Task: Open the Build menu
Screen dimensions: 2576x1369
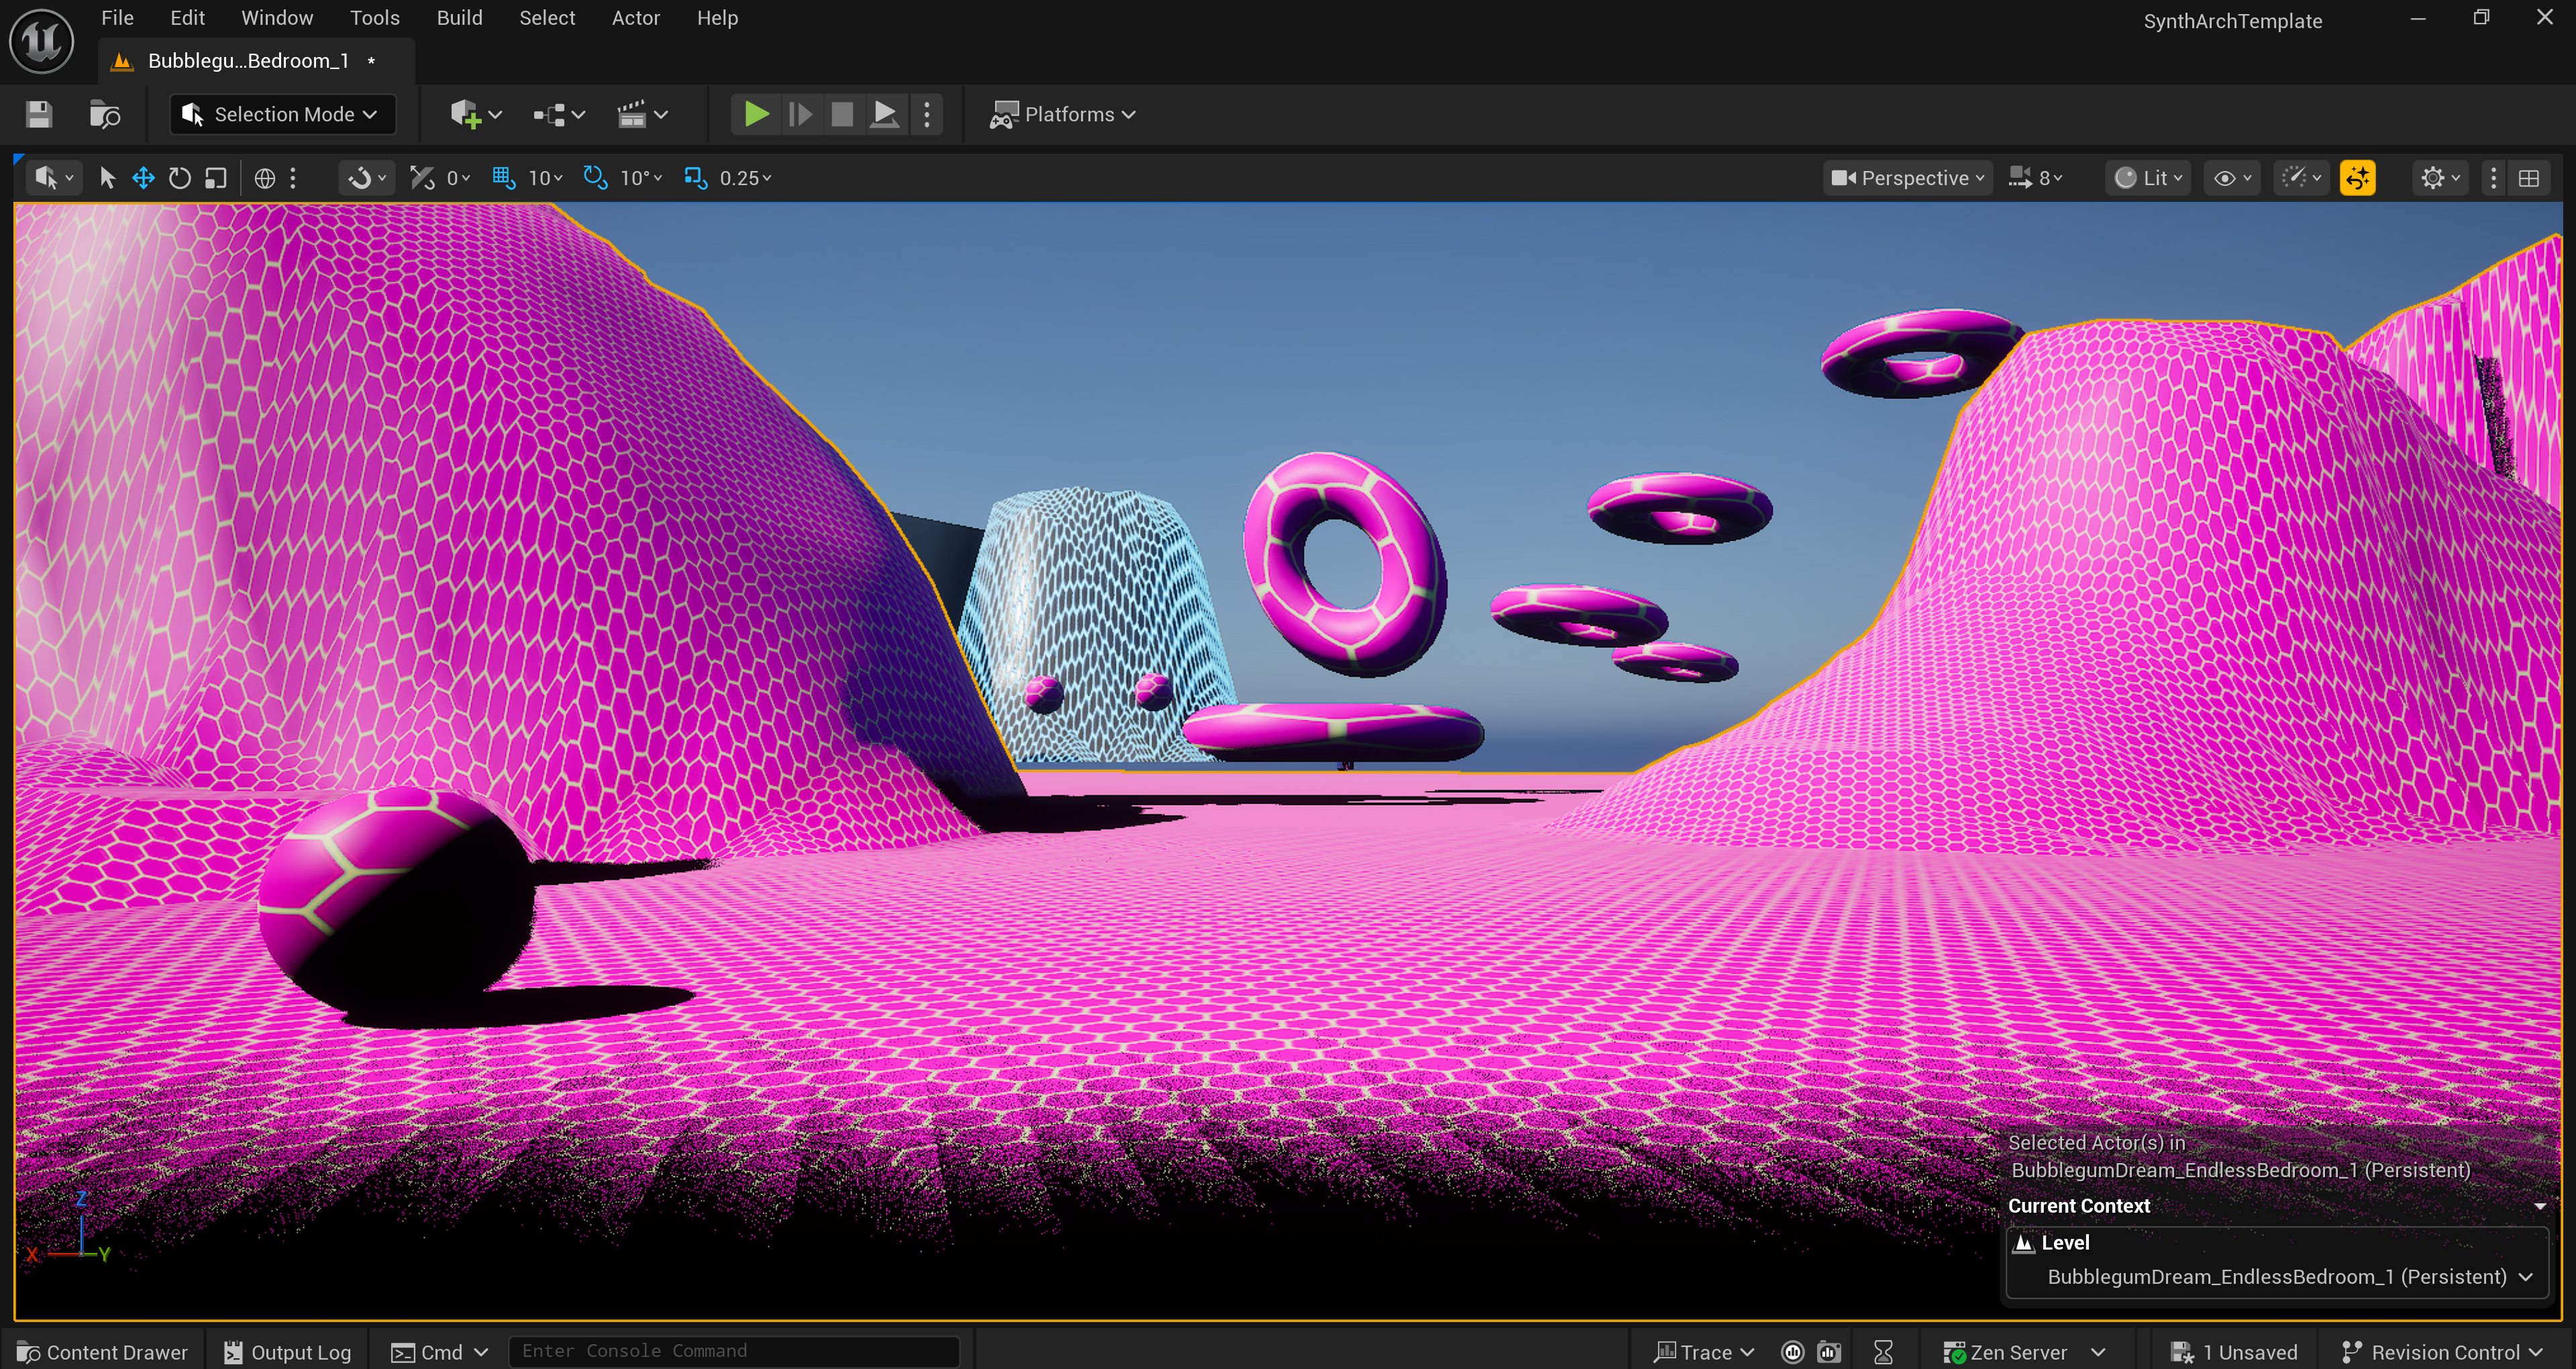Action: point(459,18)
